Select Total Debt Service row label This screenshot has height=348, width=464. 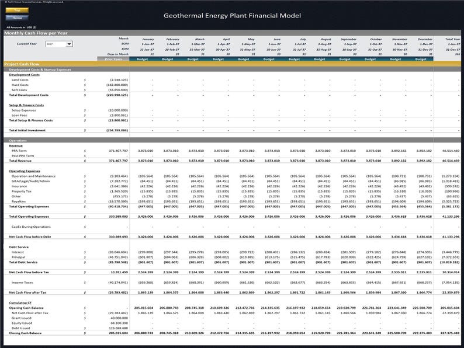(23, 262)
